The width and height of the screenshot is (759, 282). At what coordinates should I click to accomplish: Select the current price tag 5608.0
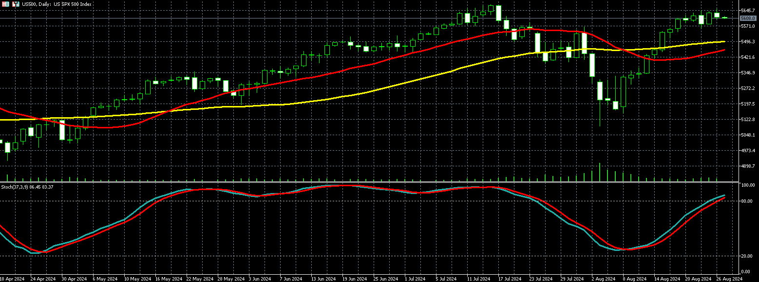coord(748,18)
